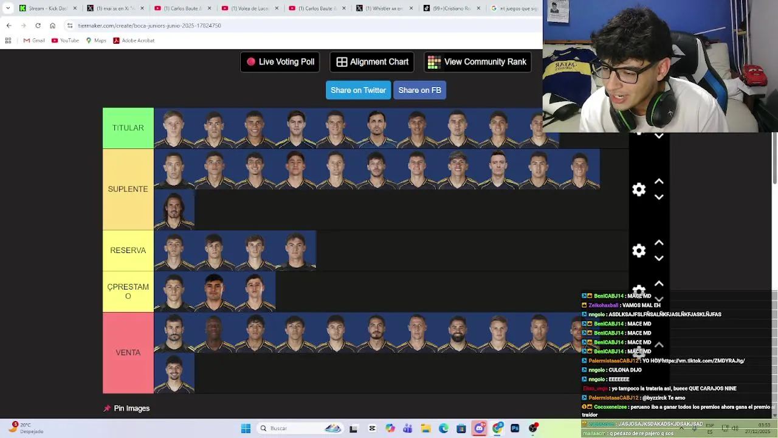Share the tier list on FB

coord(419,90)
